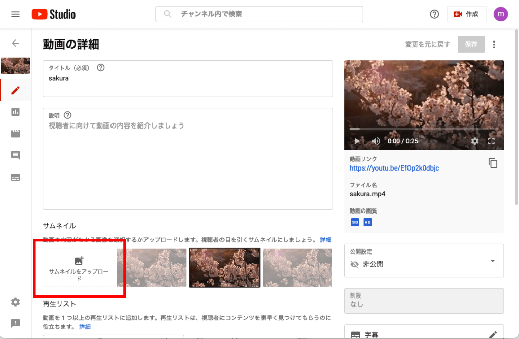The width and height of the screenshot is (519, 339).
Task: Open the thumbnail 詳細 help link
Action: tap(325, 239)
